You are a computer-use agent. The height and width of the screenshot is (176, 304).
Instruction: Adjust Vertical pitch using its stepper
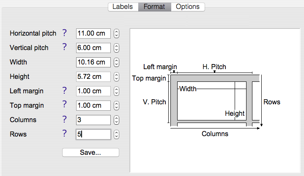point(117,48)
